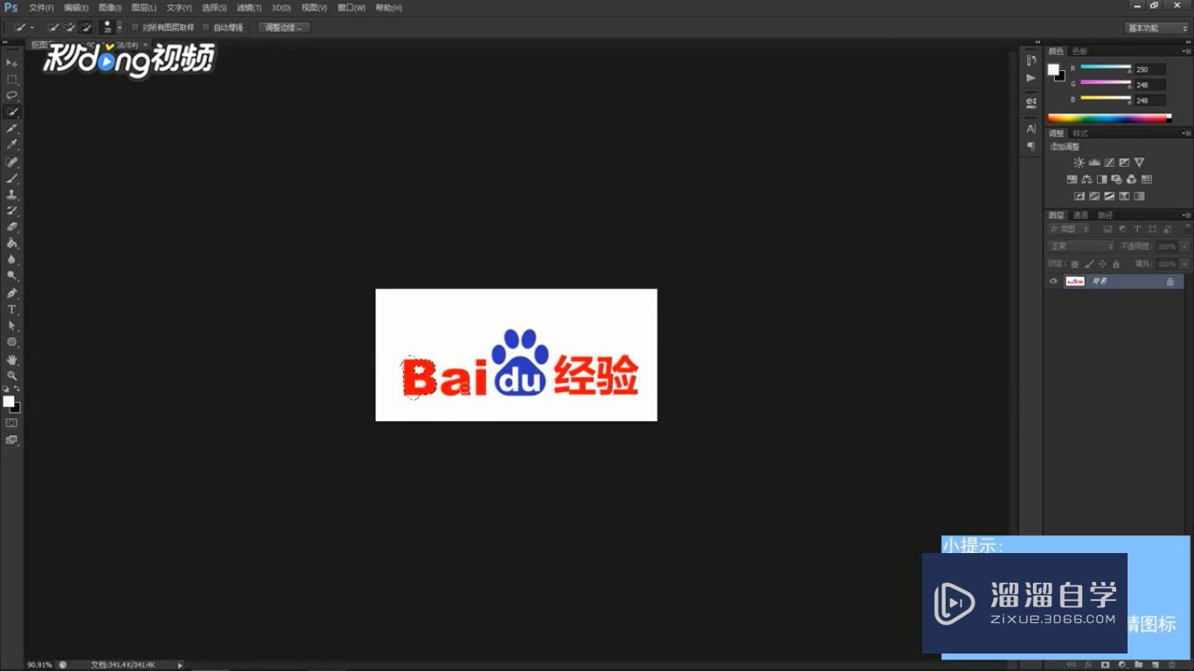Open the 滤镜(T) menu

pyautogui.click(x=249, y=7)
